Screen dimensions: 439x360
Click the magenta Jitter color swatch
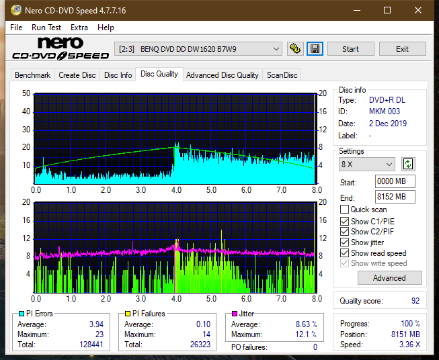pyautogui.click(x=235, y=314)
